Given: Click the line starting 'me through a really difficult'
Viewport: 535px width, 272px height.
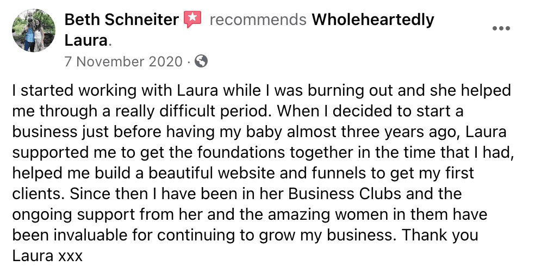Looking at the screenshot, I should point(238,112).
